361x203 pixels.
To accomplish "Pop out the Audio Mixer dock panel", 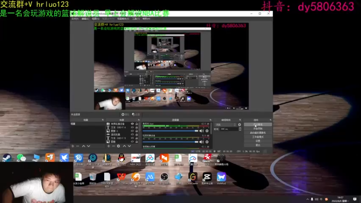I will [210, 120].
